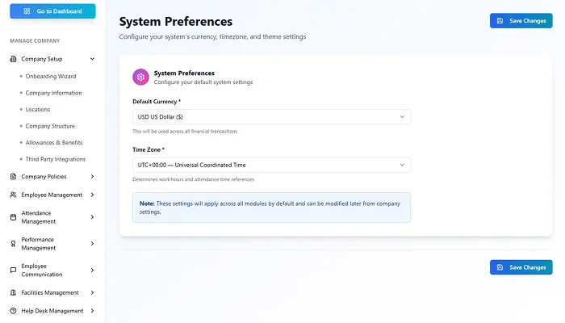The image size is (565, 323).
Task: Click the Help Desk Management icon
Action: pos(13,311)
